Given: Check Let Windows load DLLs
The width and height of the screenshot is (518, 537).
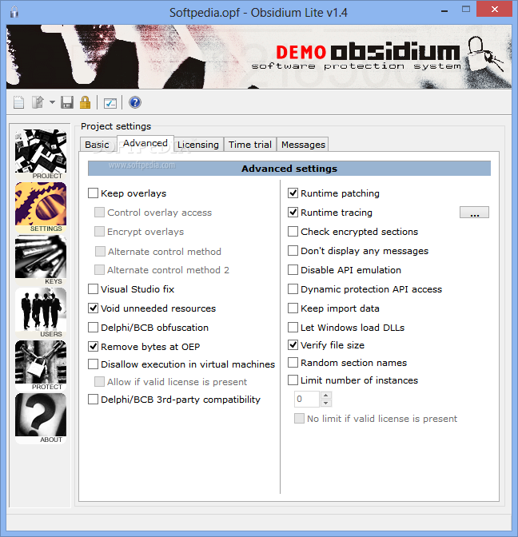Looking at the screenshot, I should click(293, 328).
